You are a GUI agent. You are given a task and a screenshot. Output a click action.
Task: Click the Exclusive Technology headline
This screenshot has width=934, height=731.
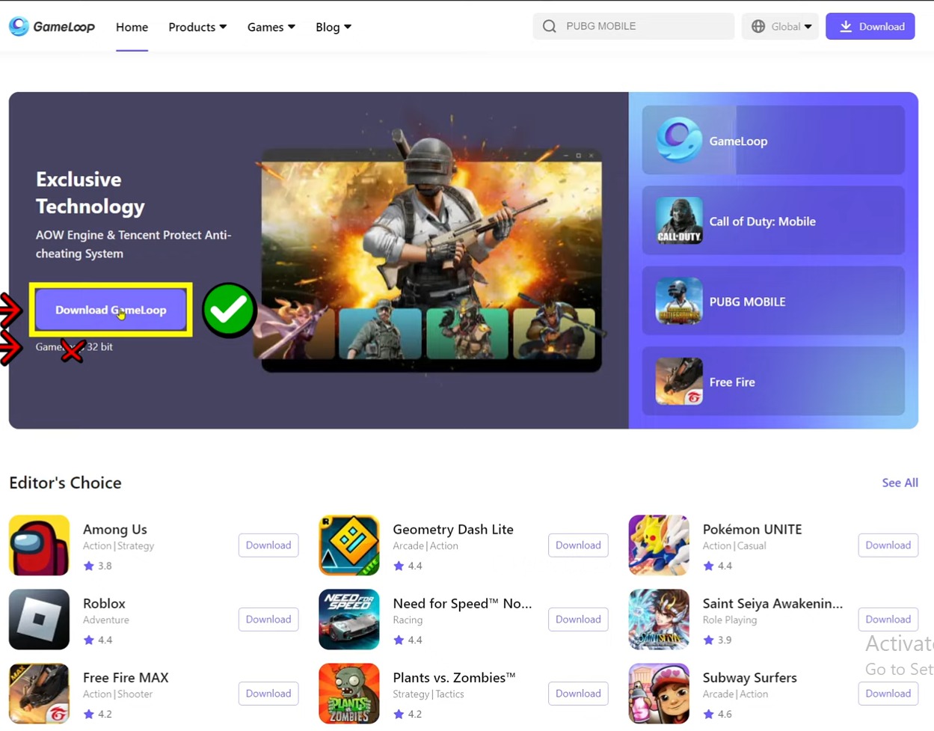point(90,193)
